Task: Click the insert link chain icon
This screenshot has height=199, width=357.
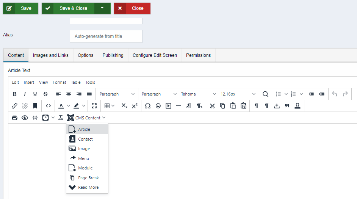Action: point(15,106)
